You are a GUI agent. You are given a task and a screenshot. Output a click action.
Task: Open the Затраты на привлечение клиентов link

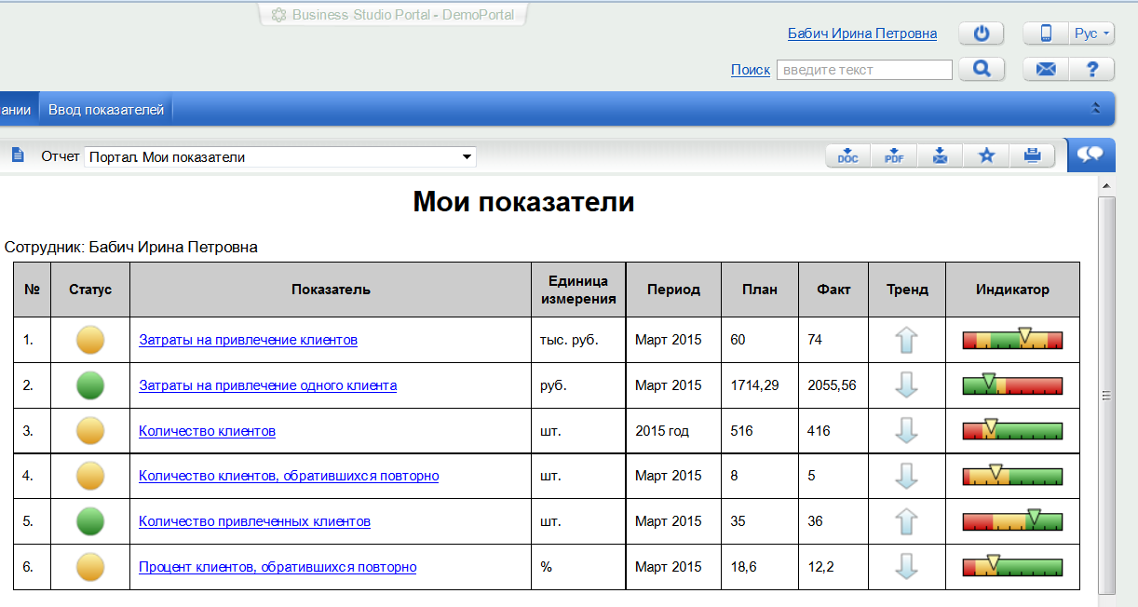coord(248,340)
